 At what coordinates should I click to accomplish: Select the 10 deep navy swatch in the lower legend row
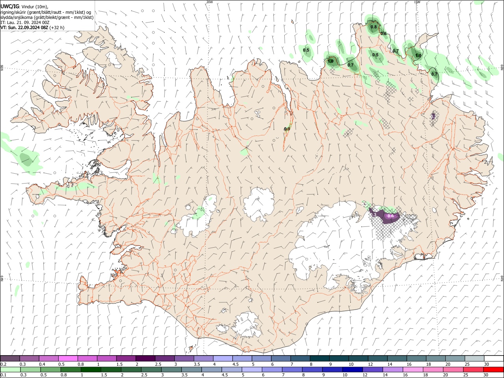point(352,369)
